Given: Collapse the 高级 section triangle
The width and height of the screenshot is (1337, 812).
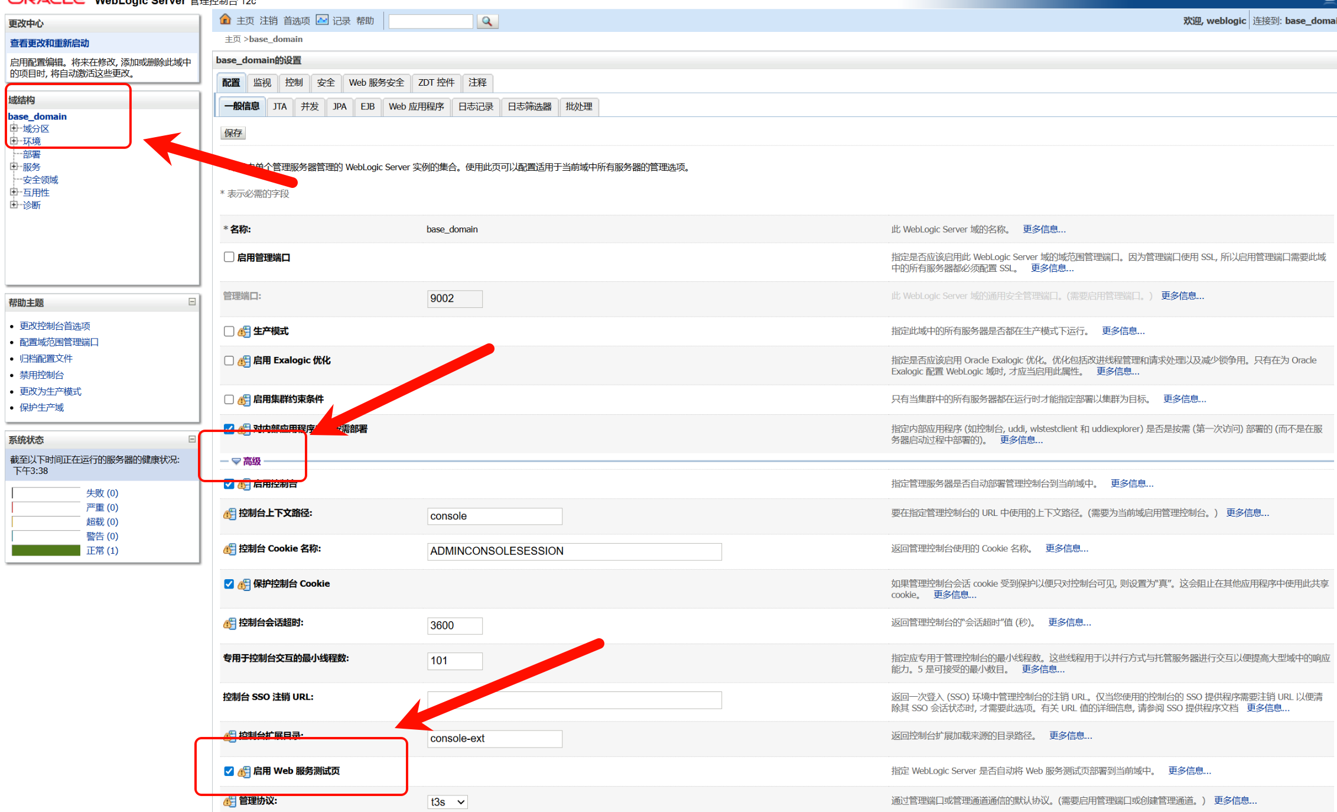Looking at the screenshot, I should (x=236, y=461).
